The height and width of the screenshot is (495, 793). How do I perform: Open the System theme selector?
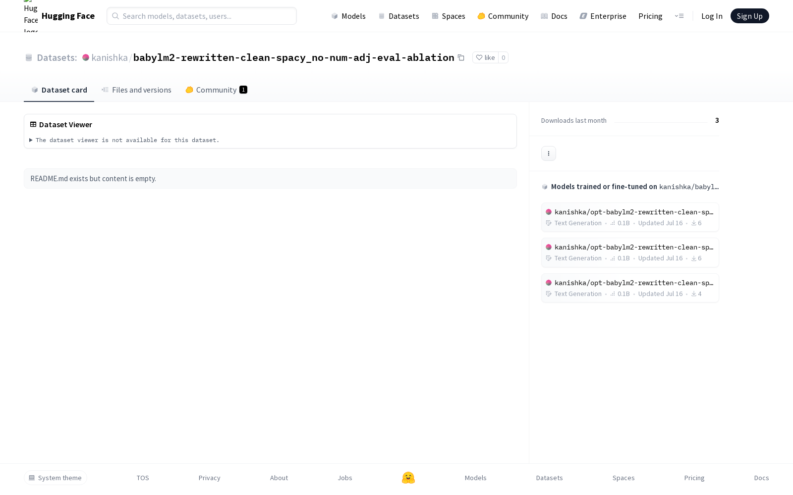coord(56,478)
